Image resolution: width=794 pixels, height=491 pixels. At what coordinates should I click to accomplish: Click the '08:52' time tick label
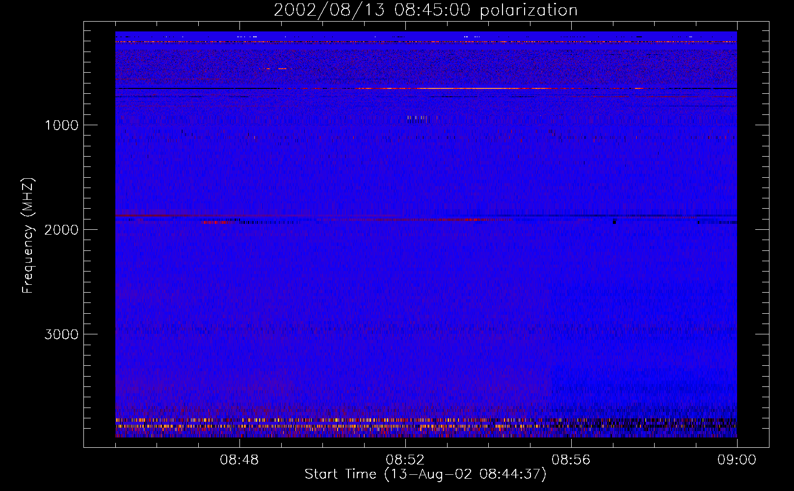point(405,460)
